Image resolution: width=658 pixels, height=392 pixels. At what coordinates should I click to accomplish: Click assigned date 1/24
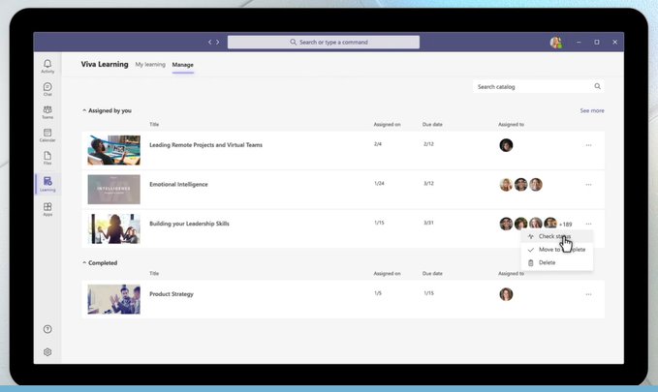(x=379, y=183)
